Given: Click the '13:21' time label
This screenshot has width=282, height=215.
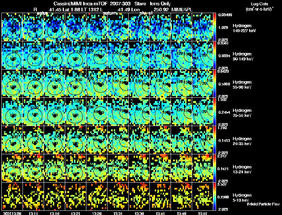Looking at the screenshot, I should point(75,213).
